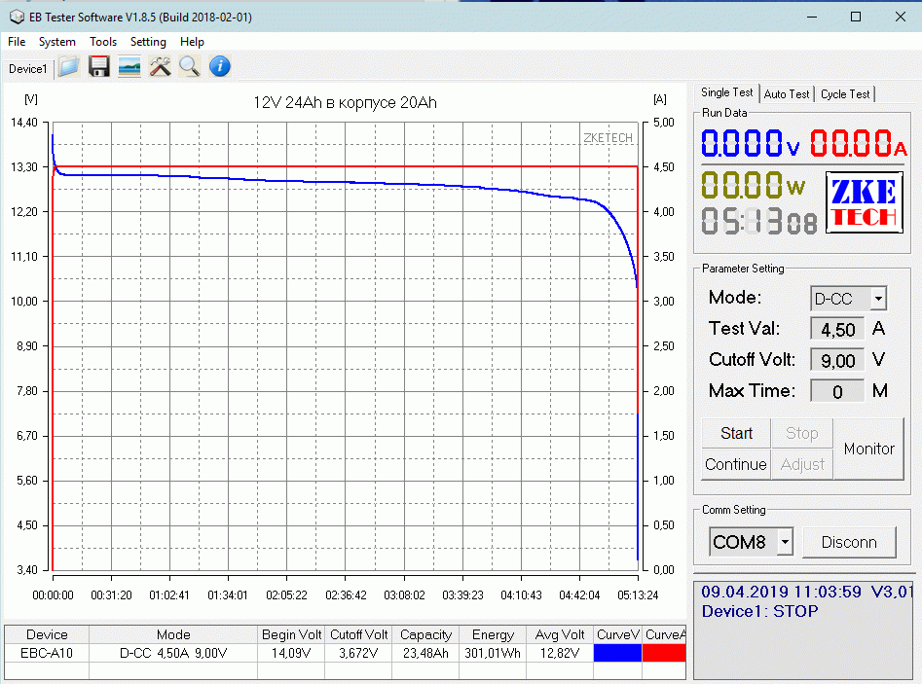Select the EBC-A10 device cell
Viewport: 922px width, 684px height.
[47, 653]
